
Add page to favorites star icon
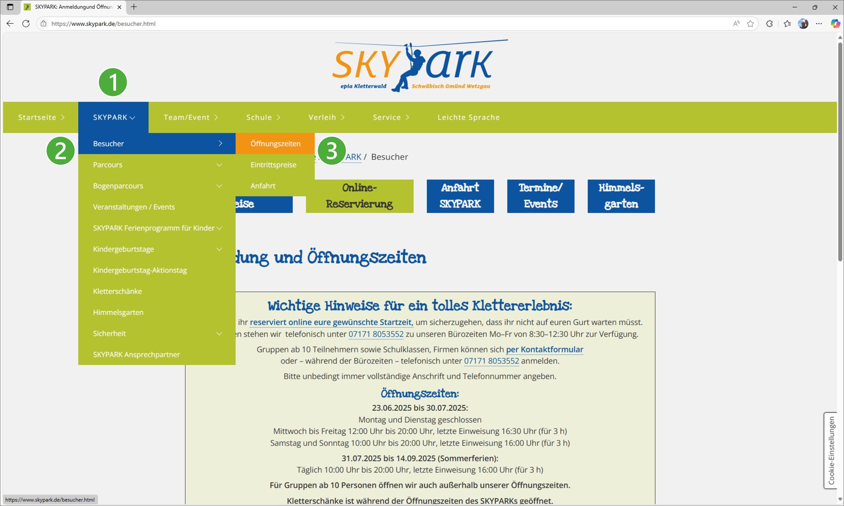pos(750,23)
